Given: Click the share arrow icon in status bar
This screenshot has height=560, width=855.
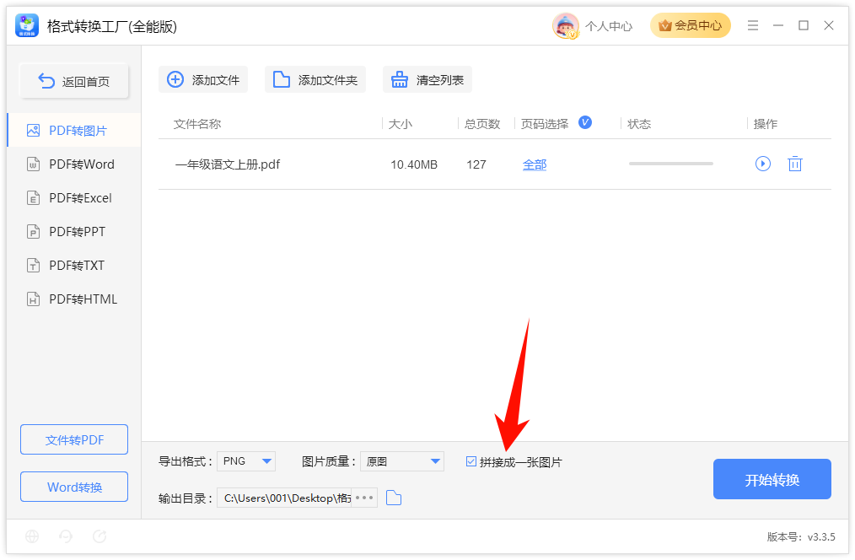Looking at the screenshot, I should 99,536.
